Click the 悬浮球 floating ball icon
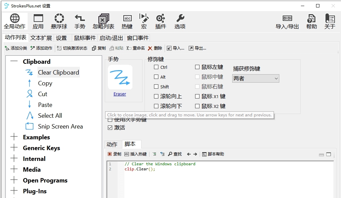The width and height of the screenshot is (341, 198). coord(59,21)
